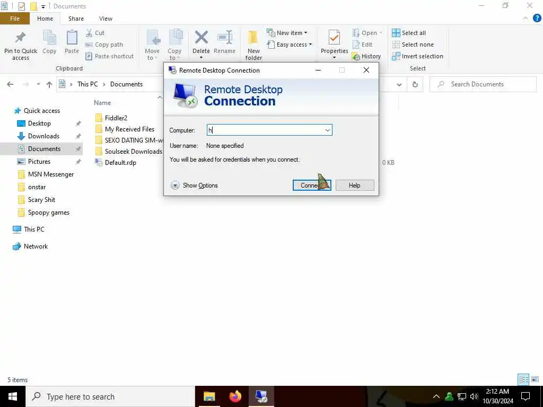Screen dimensions: 543x407
Task: Select Quick access in navigation pane
Action: point(37,111)
